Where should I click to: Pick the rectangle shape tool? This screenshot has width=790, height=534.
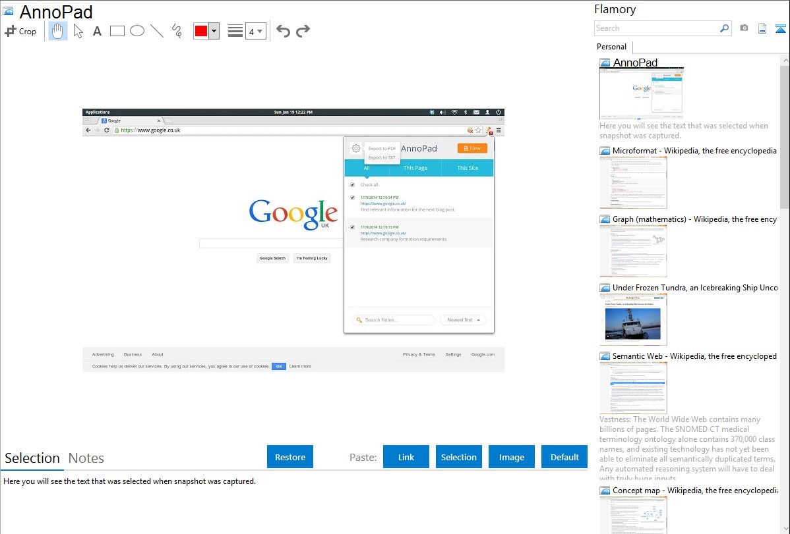pyautogui.click(x=117, y=31)
